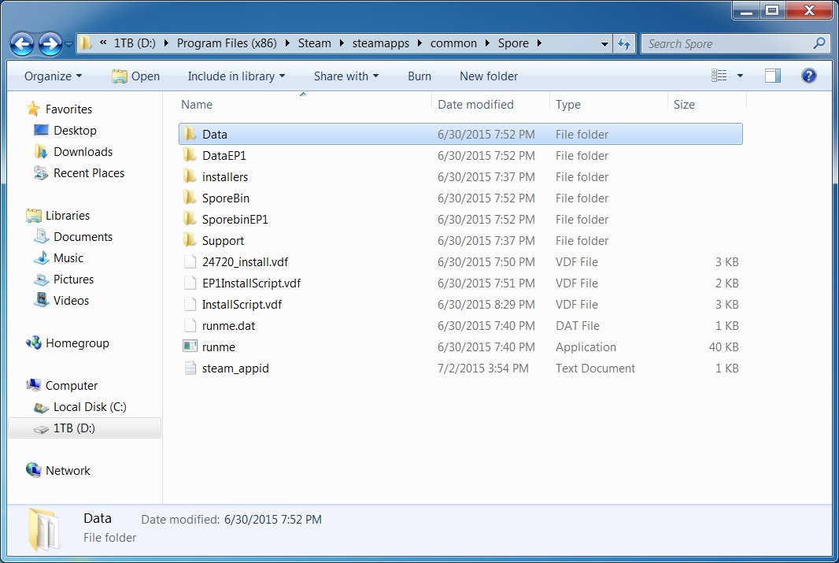Select the runme application icon

click(190, 346)
